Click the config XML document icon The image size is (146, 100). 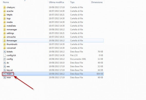click(5, 59)
